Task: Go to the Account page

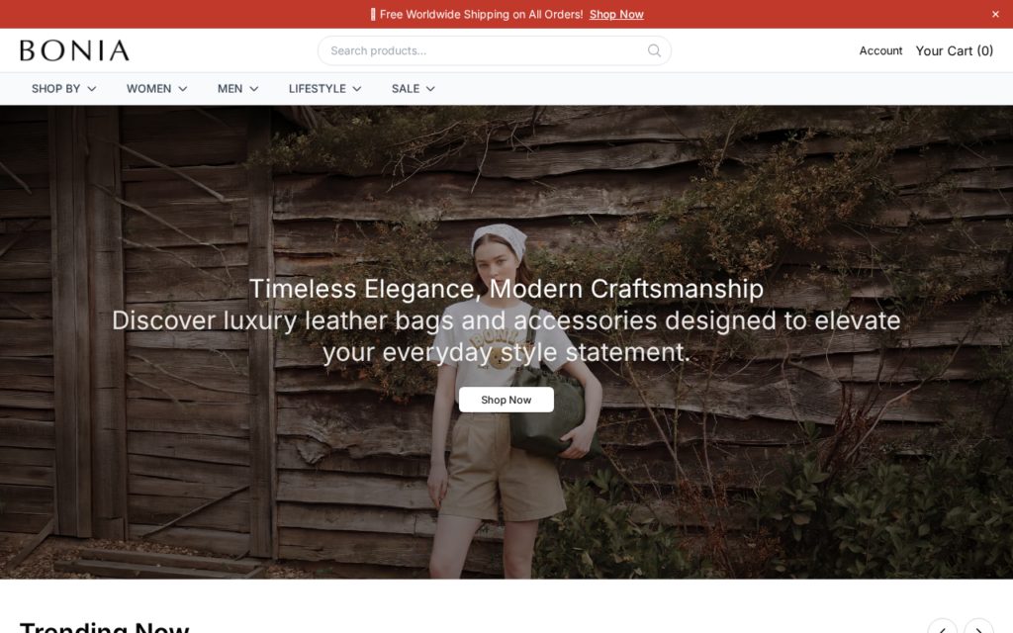Action: pos(880,50)
